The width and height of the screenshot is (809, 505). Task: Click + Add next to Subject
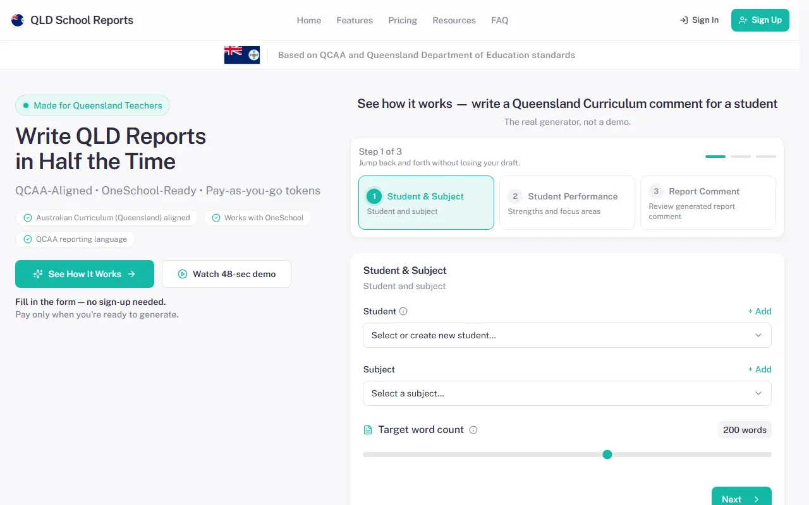coord(760,369)
